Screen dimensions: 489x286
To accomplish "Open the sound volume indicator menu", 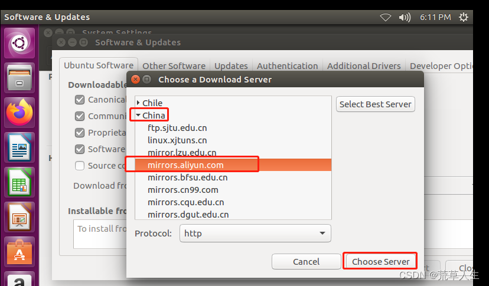I will (405, 17).
